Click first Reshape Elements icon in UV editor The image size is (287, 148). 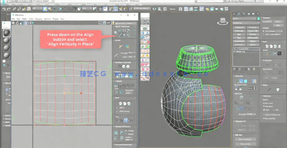coord(120,66)
